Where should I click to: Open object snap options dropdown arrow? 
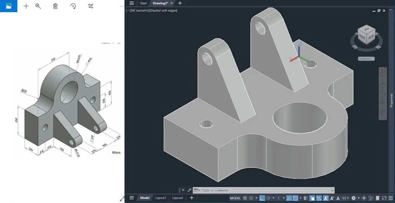point(300,198)
